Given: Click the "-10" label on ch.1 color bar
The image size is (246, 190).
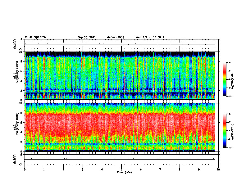Looking at the screenshot, I should (x=230, y=97).
